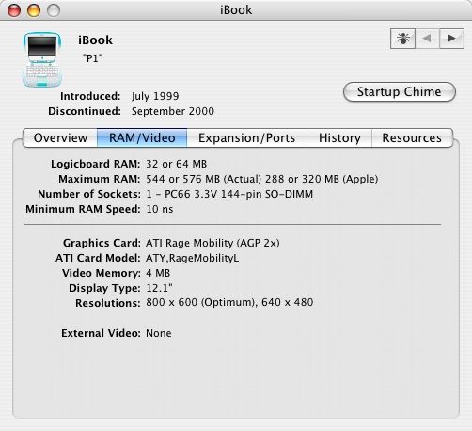Go to previous model with left arrow
Screen dimensions: 472x431
click(427, 39)
